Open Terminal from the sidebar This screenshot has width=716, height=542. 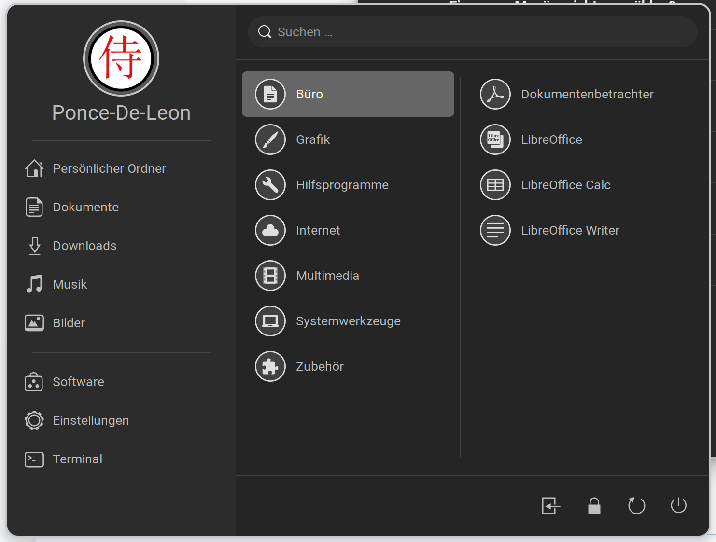(x=77, y=459)
